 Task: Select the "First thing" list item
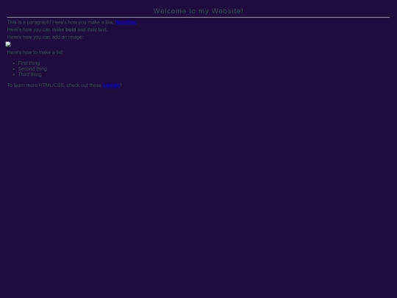[x=29, y=63]
